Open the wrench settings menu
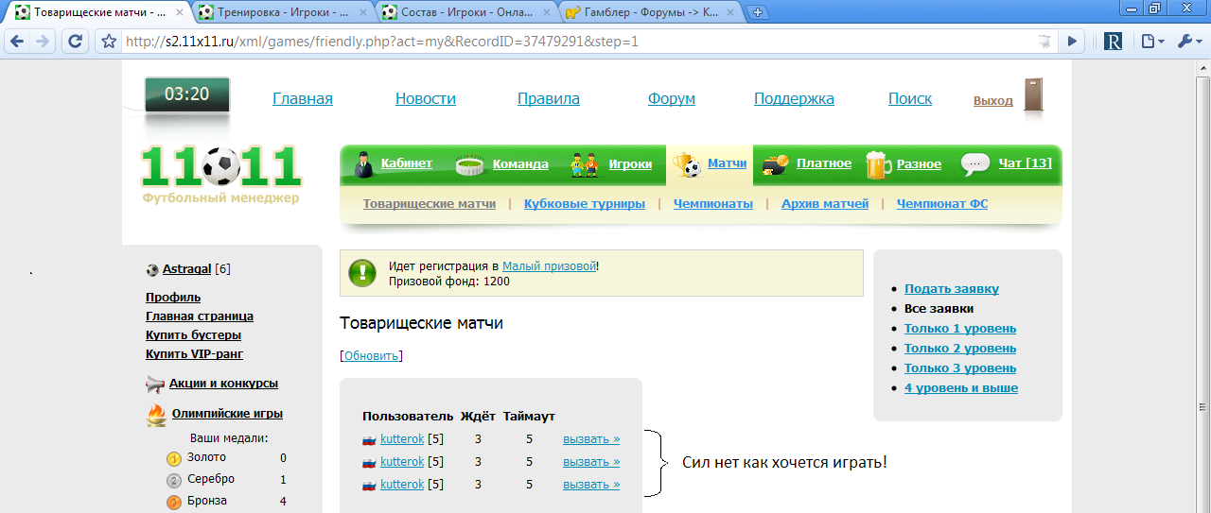 [1187, 42]
